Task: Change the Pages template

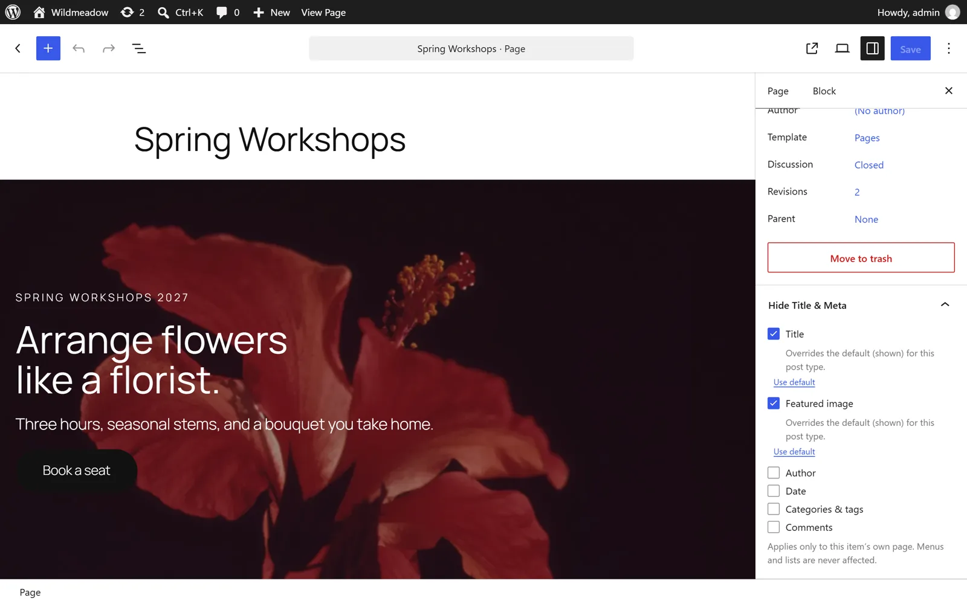Action: pos(867,138)
